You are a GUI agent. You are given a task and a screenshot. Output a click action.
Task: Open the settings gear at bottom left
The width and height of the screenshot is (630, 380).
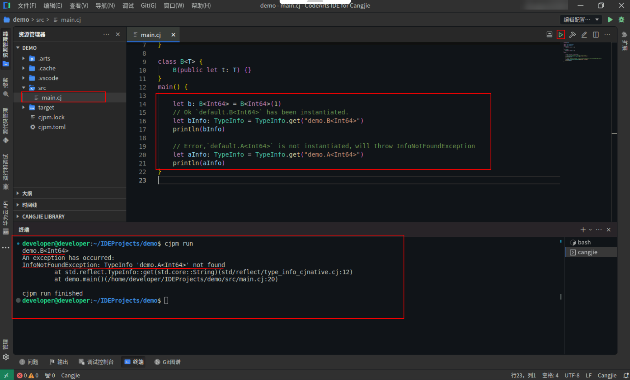[6, 357]
